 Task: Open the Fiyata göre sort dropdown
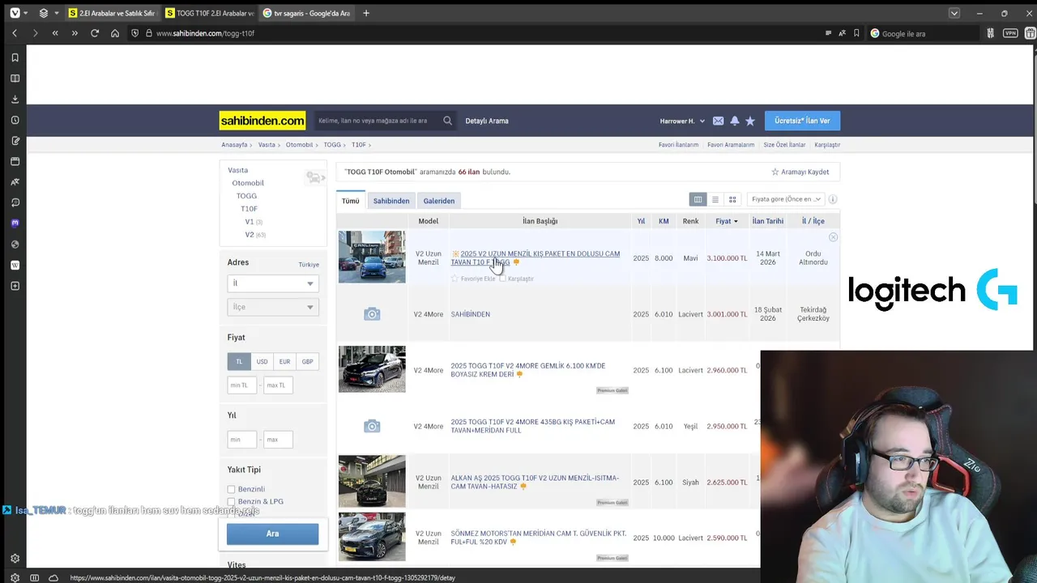coord(786,199)
